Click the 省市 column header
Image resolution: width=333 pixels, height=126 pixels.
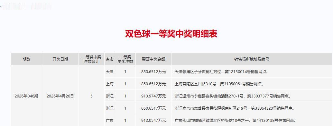(110, 59)
